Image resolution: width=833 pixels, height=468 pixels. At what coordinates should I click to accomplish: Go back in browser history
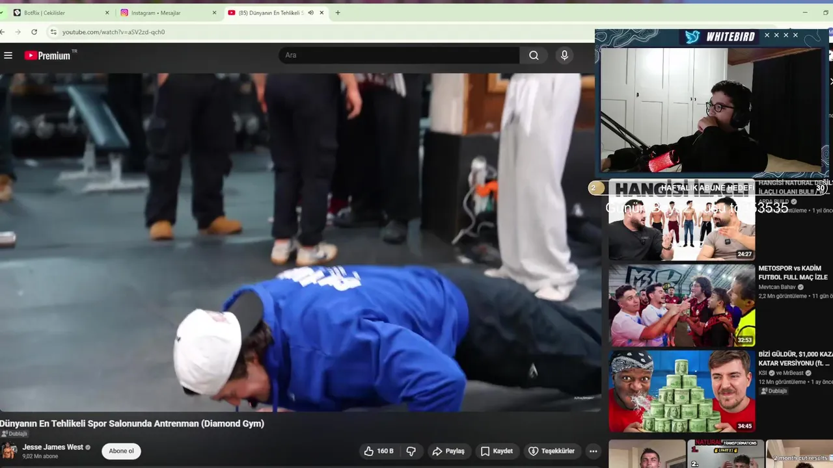(3, 32)
